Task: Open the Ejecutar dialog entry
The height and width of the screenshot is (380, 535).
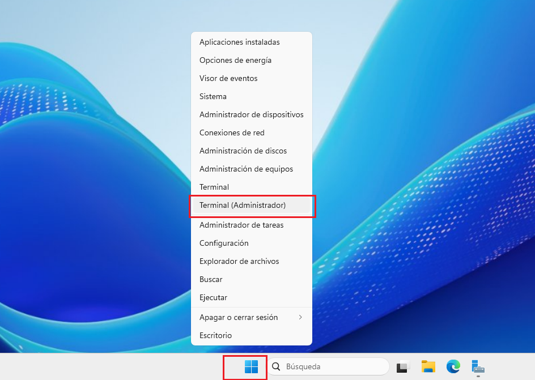Action: [252, 297]
